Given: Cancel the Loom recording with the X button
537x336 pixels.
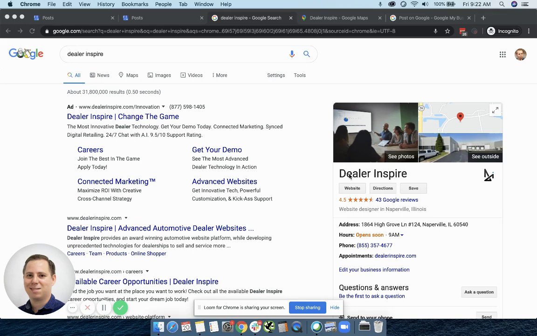Looking at the screenshot, I should pyautogui.click(x=87, y=308).
